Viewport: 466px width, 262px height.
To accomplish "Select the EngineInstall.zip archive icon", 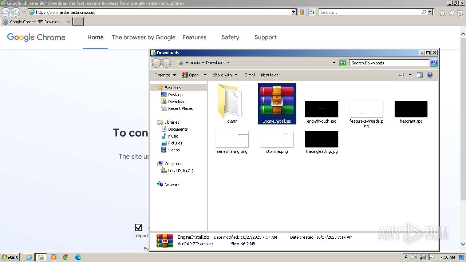I will pos(277,100).
